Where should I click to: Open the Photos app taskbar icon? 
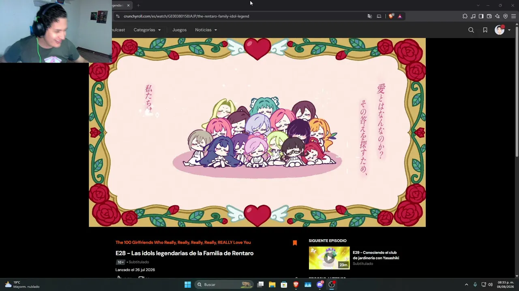point(308,285)
